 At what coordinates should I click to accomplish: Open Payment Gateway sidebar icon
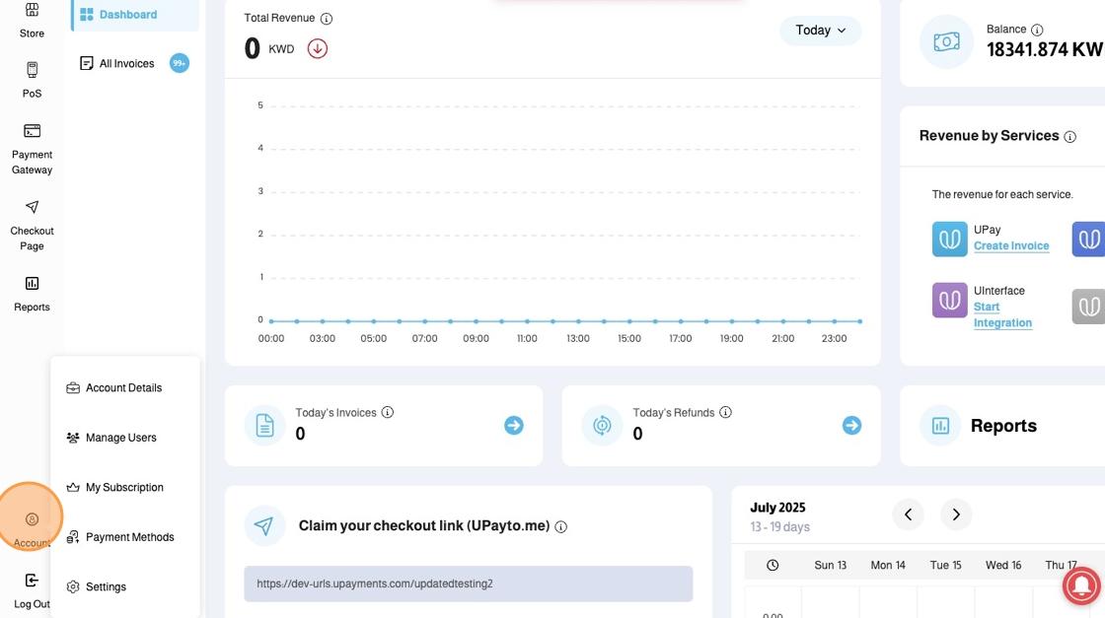point(32,131)
